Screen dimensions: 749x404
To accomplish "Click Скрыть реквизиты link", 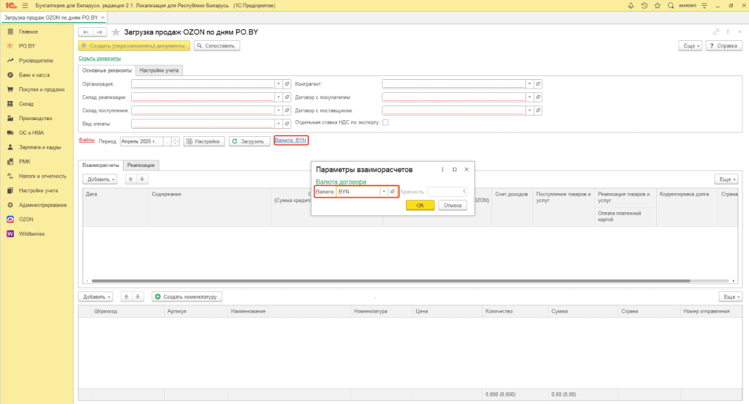I will coord(99,59).
